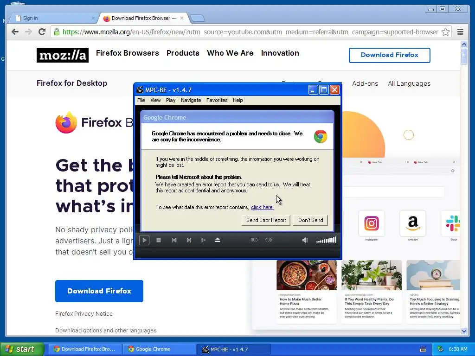Image resolution: width=475 pixels, height=356 pixels.
Task: Switch to MPC-BE taskbar item
Action: pos(233,349)
